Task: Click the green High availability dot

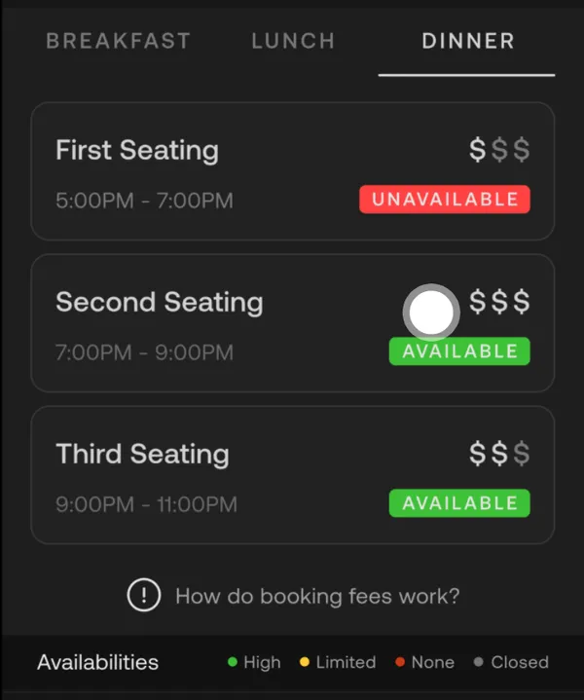Action: tap(233, 662)
